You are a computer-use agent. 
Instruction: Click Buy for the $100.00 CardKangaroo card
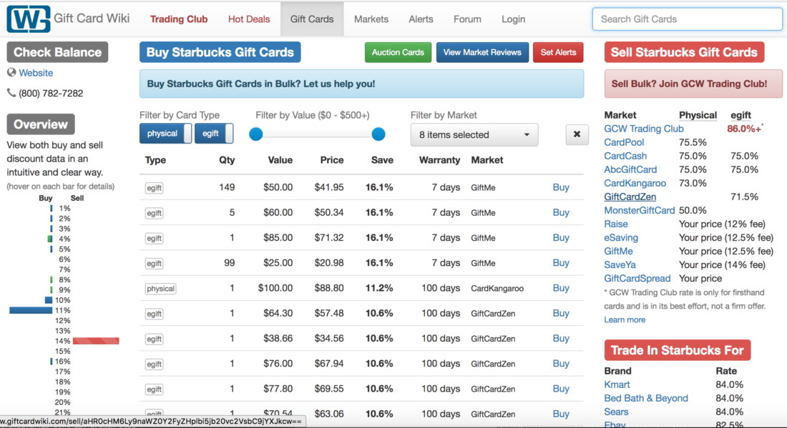pos(561,288)
